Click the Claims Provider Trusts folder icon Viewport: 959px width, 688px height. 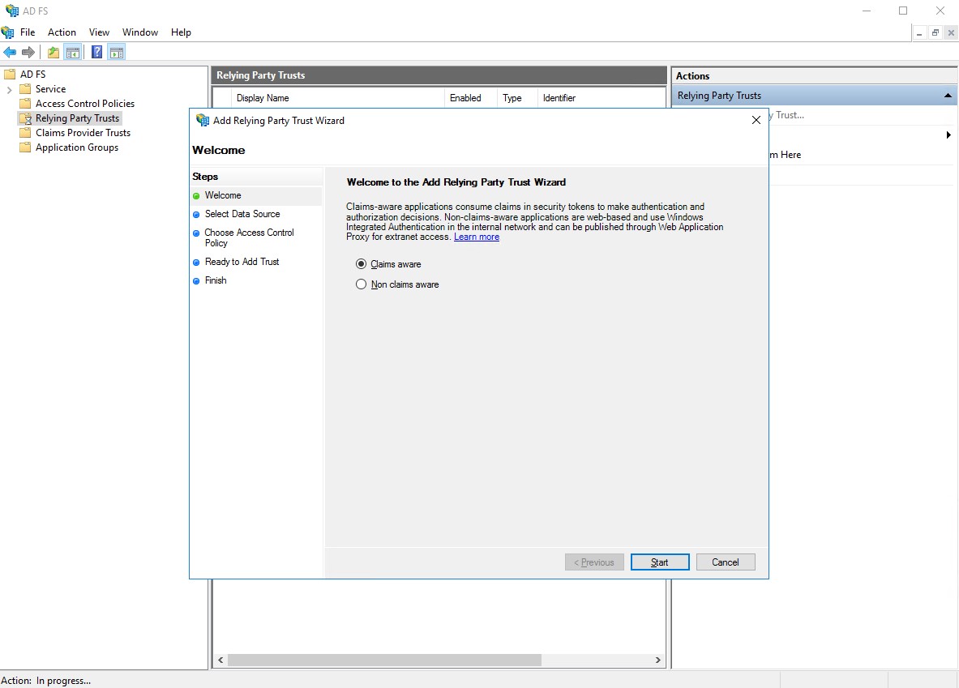(x=25, y=132)
